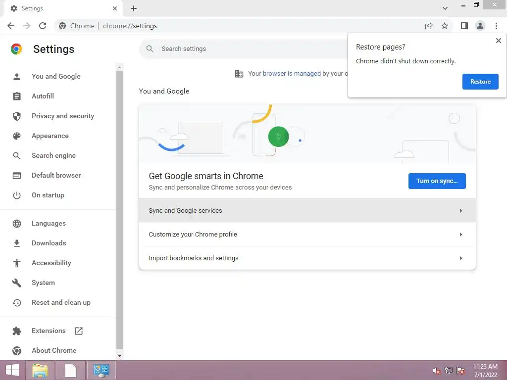The height and width of the screenshot is (380, 507).
Task: Open Appearance settings
Action: click(x=50, y=136)
